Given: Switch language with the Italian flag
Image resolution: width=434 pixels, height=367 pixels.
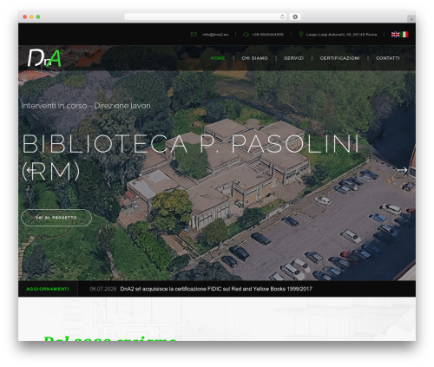Looking at the screenshot, I should pos(404,35).
